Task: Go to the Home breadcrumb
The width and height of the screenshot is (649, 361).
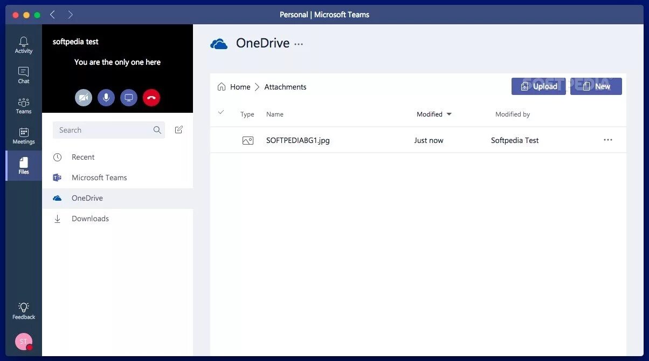Action: click(x=240, y=87)
